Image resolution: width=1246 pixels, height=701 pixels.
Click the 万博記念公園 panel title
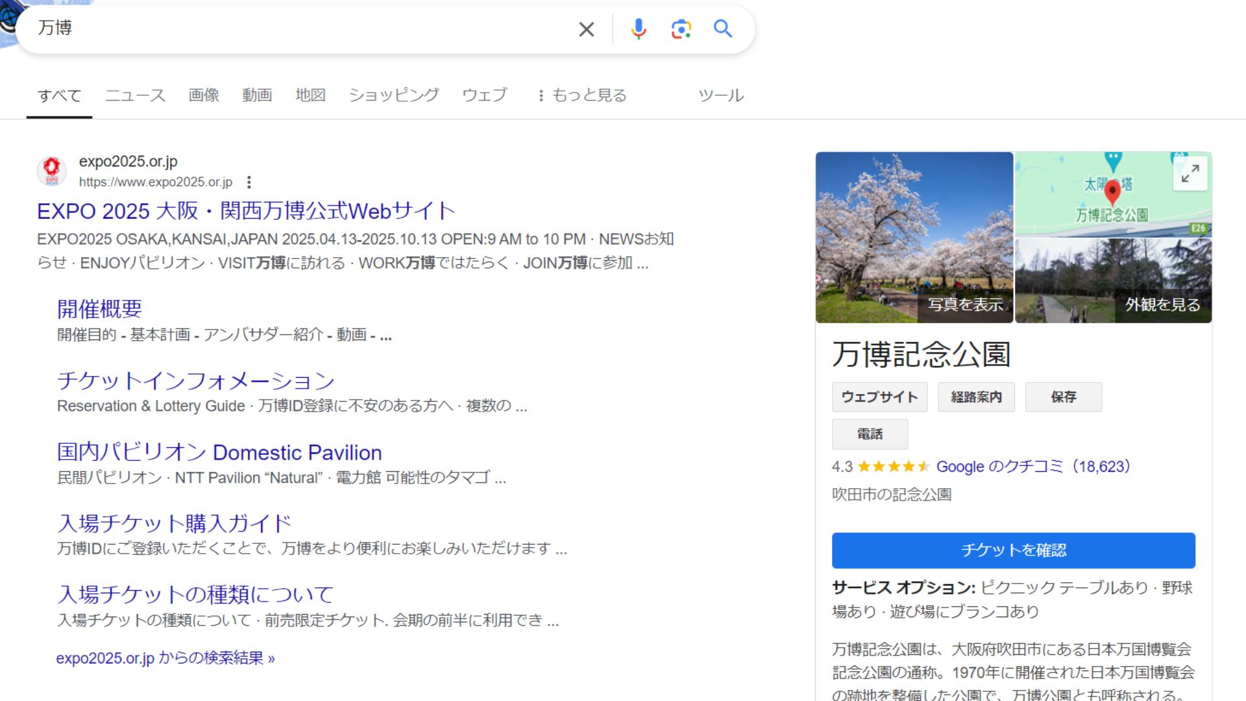coord(922,354)
